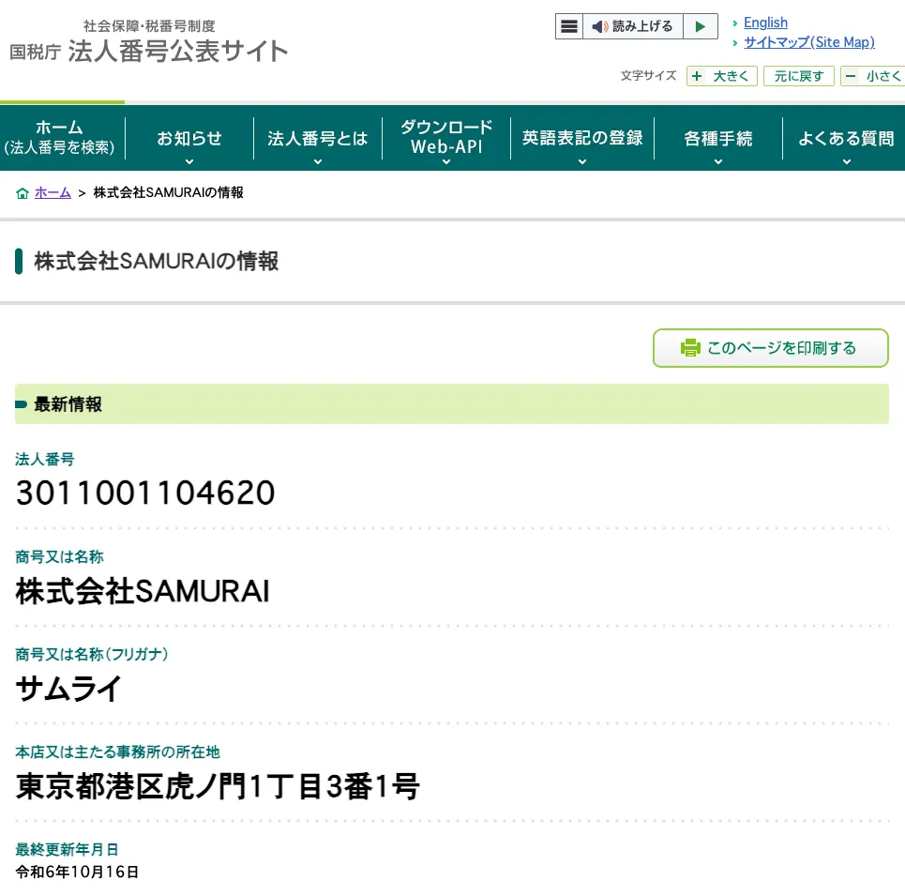905x896 pixels.
Task: Click the 文字サイズ label
Action: pyautogui.click(x=649, y=76)
